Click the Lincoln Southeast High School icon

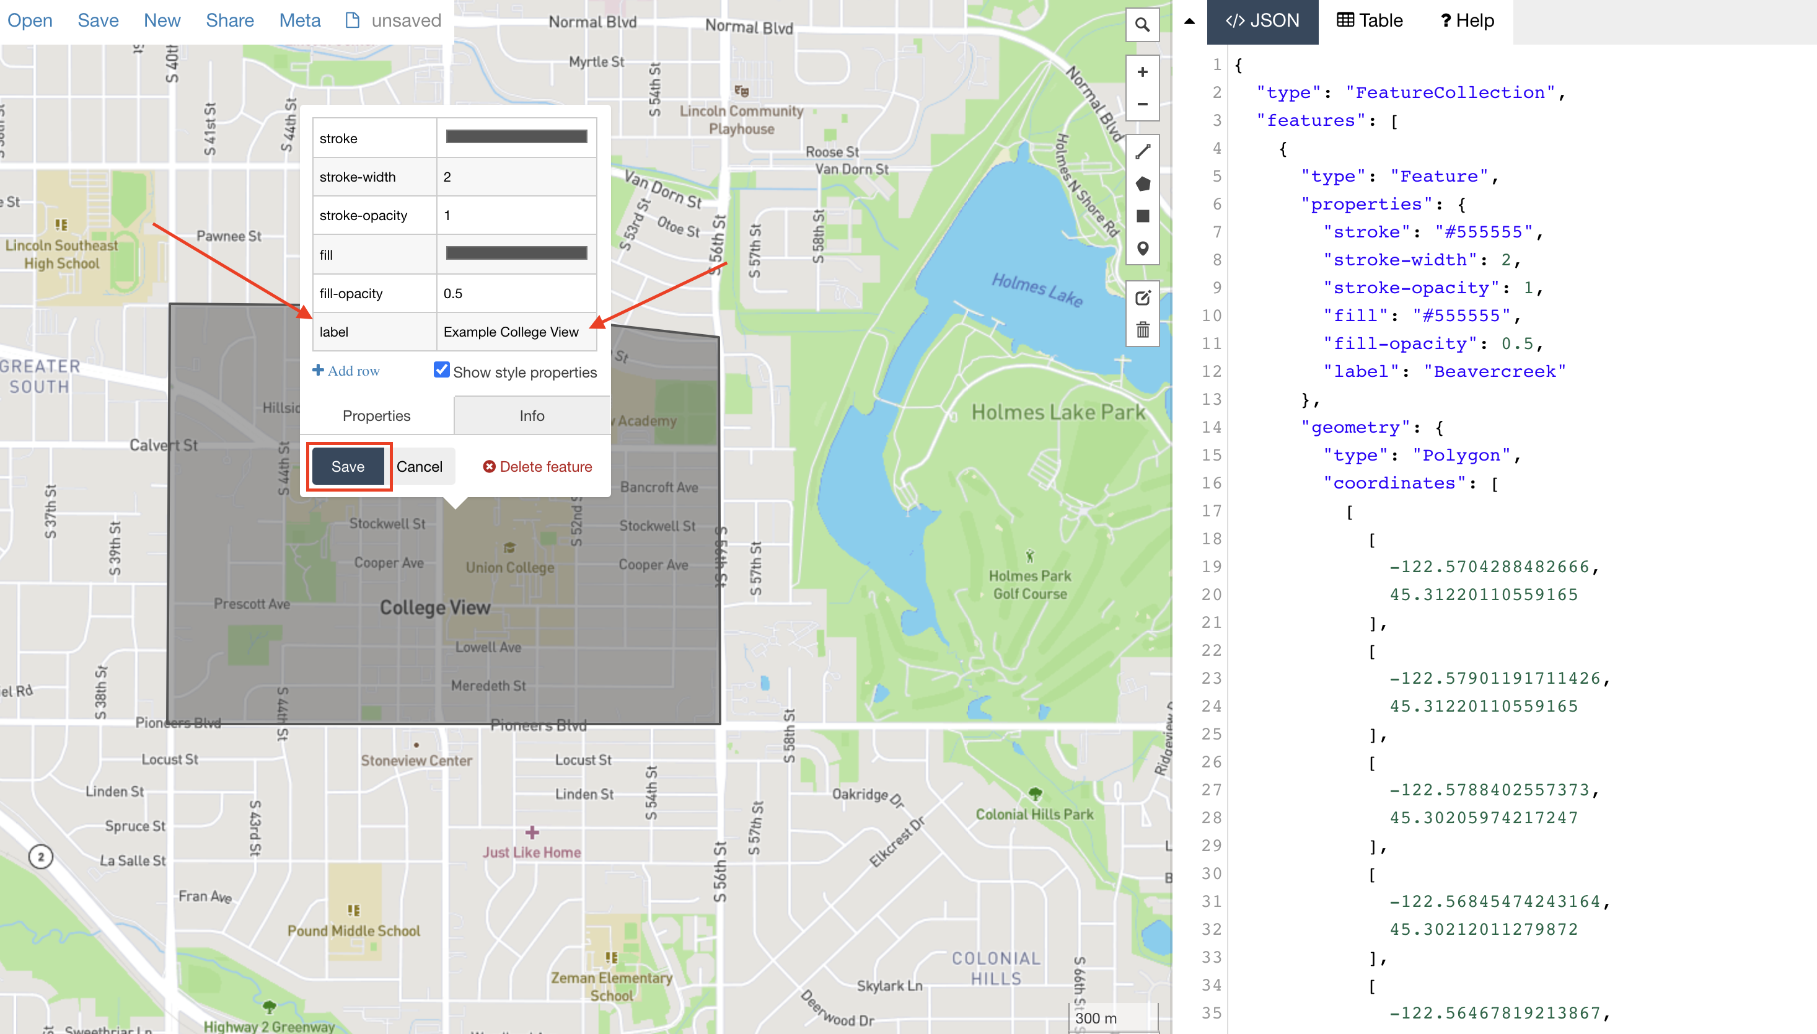62,224
